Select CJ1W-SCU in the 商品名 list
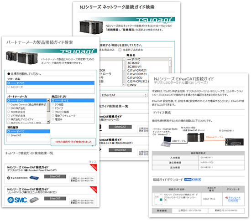Screen dimensions: 251x221 point(135,77)
